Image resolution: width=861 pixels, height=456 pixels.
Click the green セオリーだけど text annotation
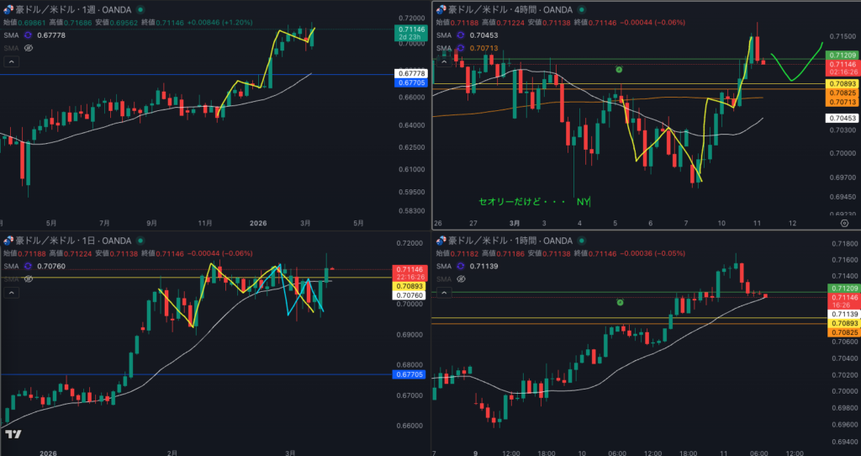[x=515, y=202]
